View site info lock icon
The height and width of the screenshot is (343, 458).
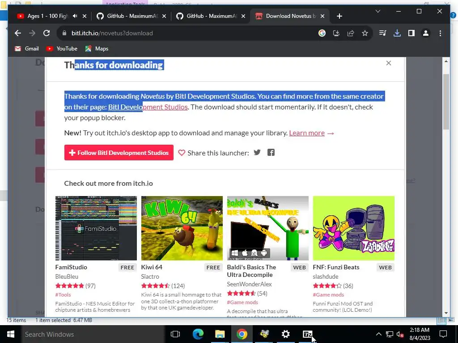pos(64,33)
